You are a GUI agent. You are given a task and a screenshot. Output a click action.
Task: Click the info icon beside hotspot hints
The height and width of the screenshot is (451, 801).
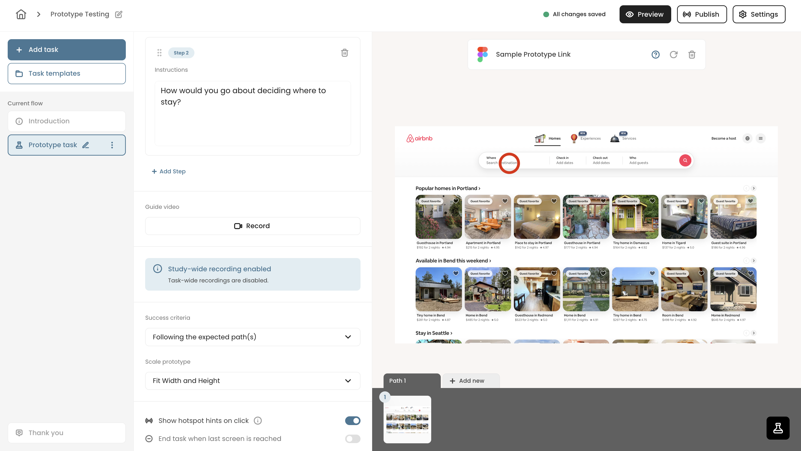(x=257, y=421)
